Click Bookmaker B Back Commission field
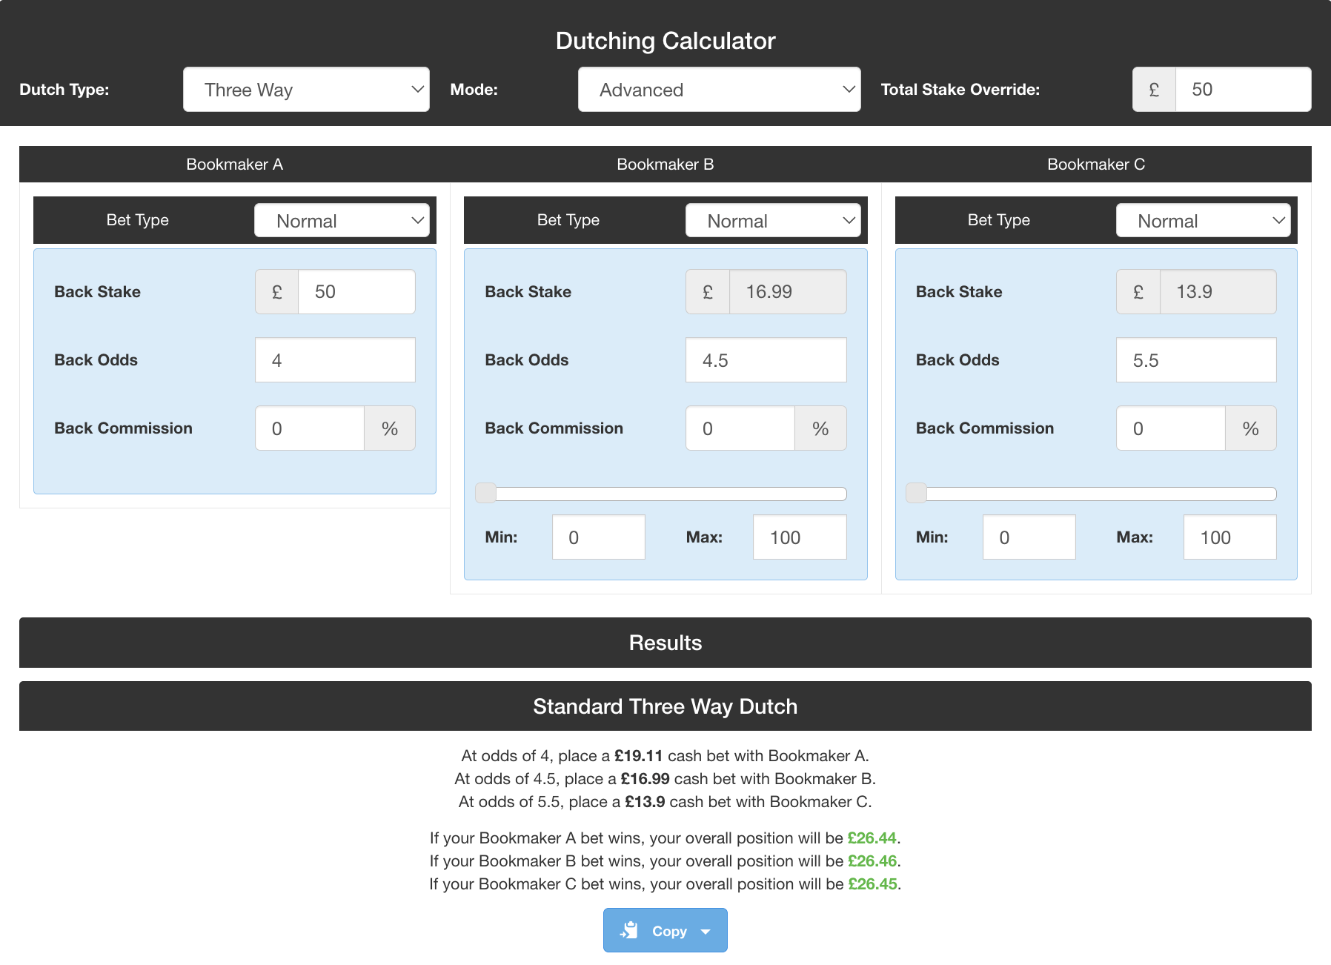Screen dimensions: 1331x965 point(740,428)
